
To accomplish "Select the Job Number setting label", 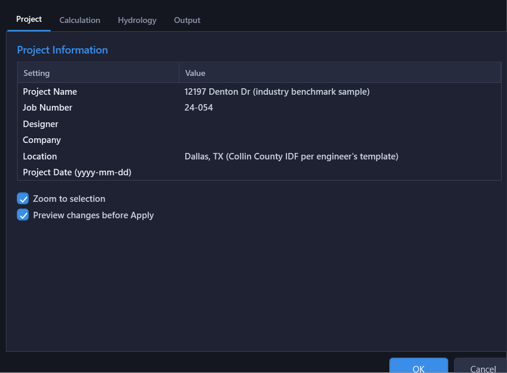I will (x=48, y=108).
